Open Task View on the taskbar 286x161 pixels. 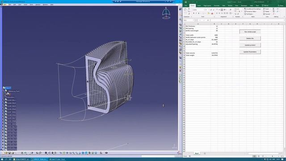(10, 159)
